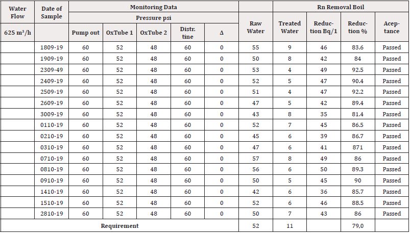Select the Date of Sample header cell
The image size is (410, 234).
(x=52, y=12)
